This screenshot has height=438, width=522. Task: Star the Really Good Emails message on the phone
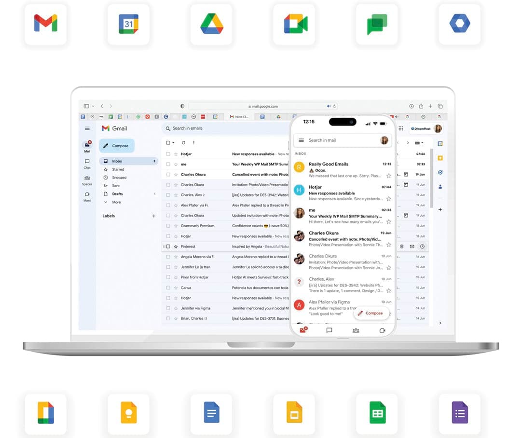pos(389,177)
